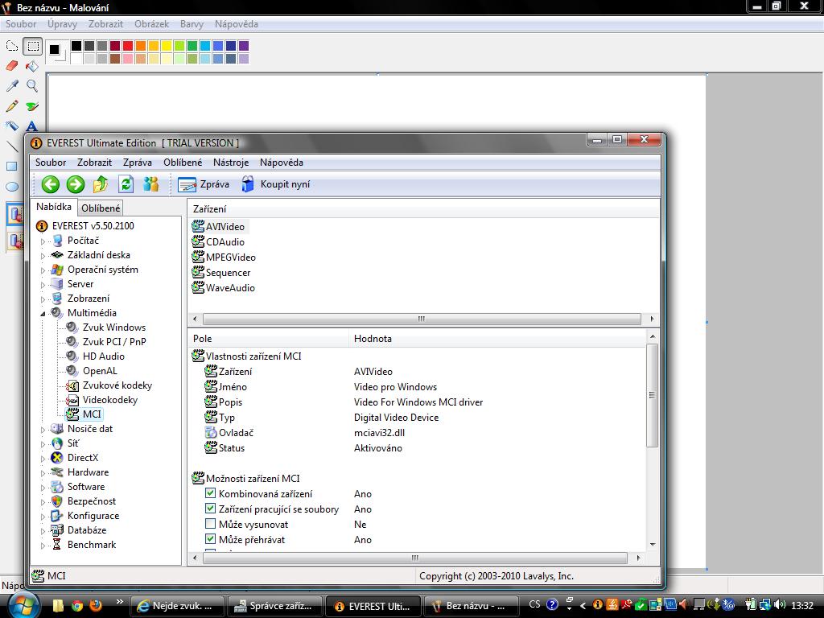Toggle the Zařízení pracující se soubory checkbox
Screen dimensions: 824x618
(x=210, y=509)
